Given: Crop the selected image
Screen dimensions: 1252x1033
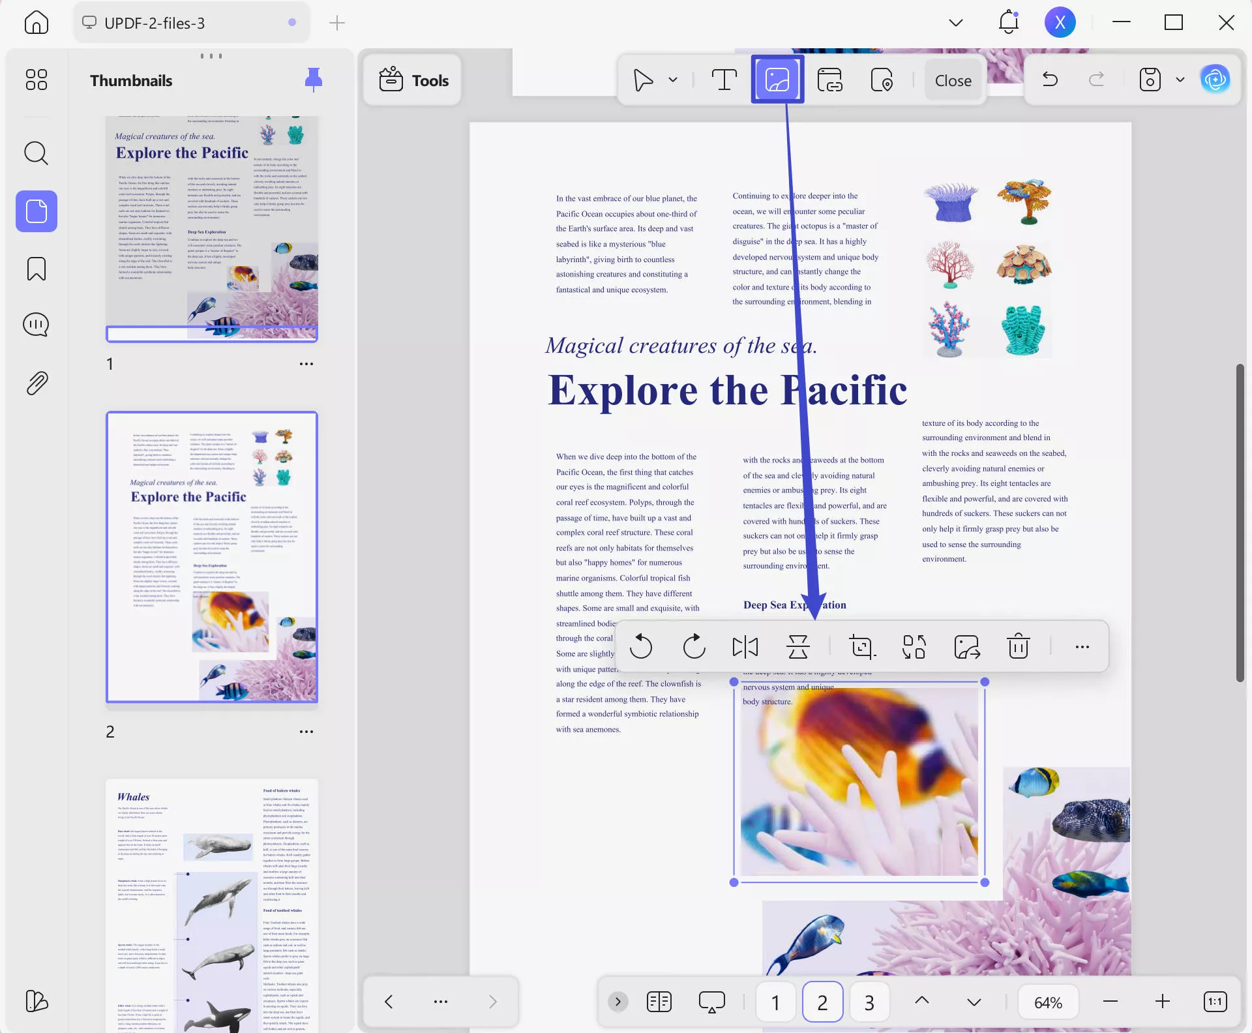Looking at the screenshot, I should click(x=862, y=646).
